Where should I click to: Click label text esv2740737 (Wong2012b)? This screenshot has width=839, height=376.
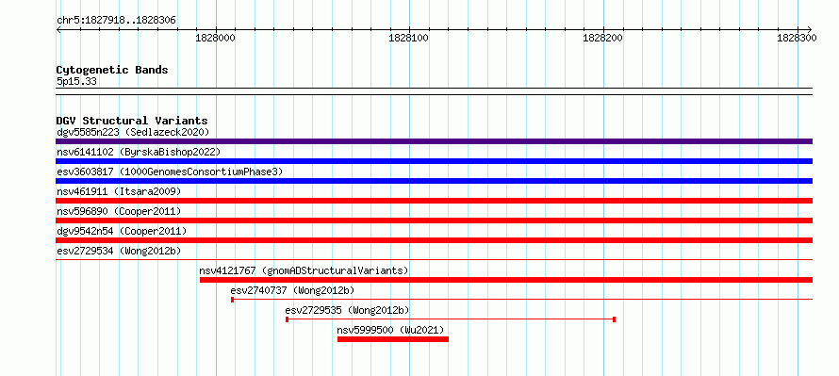click(292, 290)
